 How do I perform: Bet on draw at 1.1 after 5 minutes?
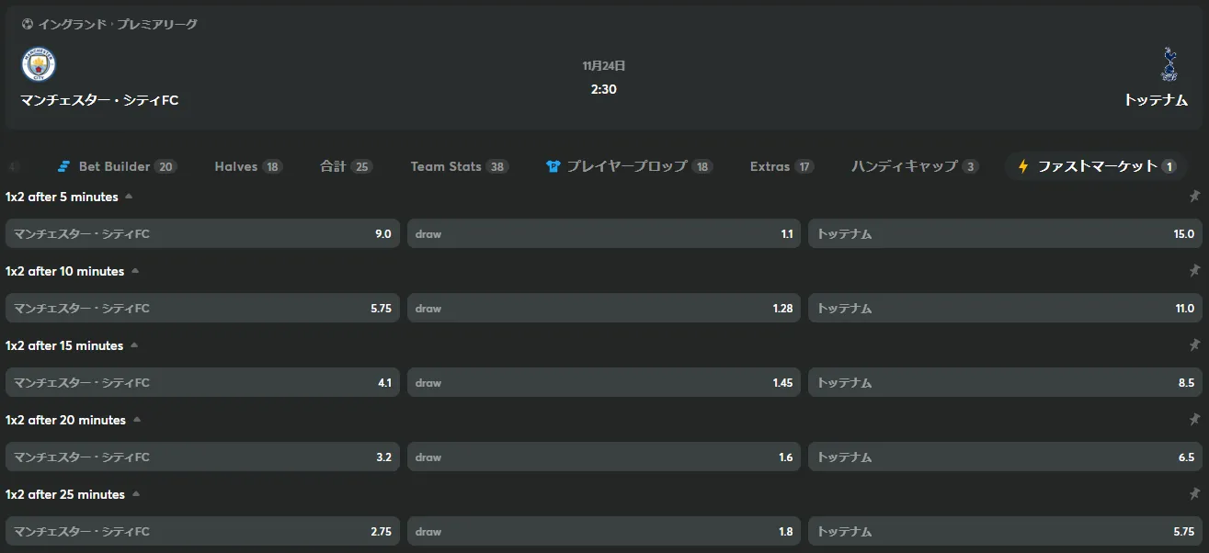[x=604, y=233]
